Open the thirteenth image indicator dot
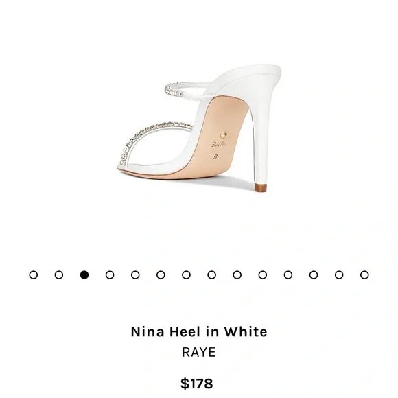The image size is (398, 398). 339,275
